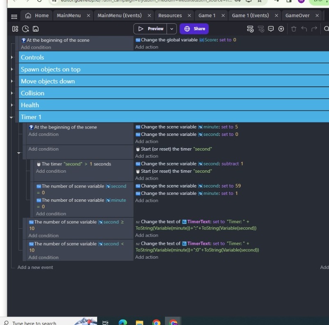Click the Preview button
This screenshot has height=325, width=329.
coord(151,29)
